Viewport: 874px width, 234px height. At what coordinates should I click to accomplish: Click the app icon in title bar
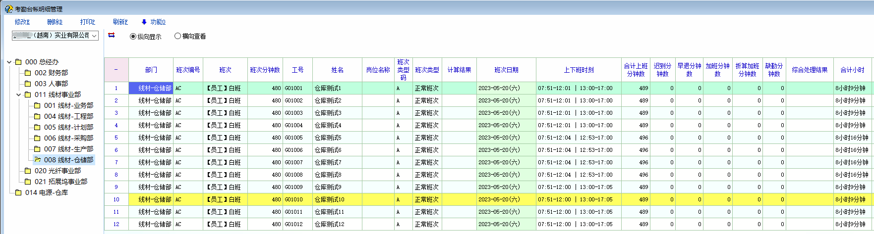click(x=8, y=9)
